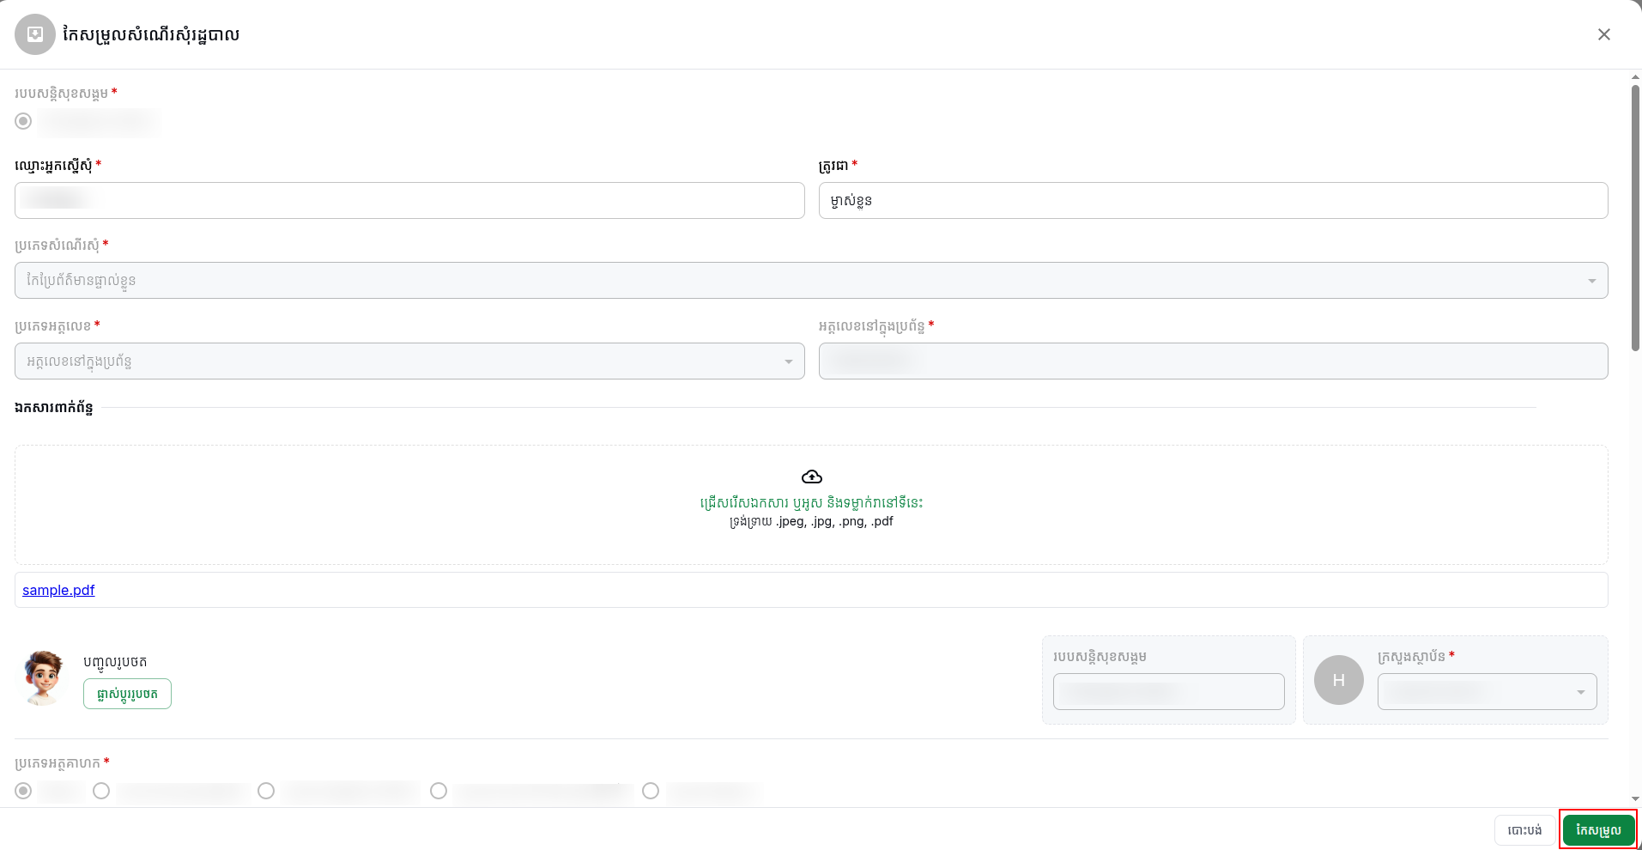Click the ជ្រើសរើសឯកសារ upload text
Viewport: 1642px width, 850px height.
tap(811, 502)
